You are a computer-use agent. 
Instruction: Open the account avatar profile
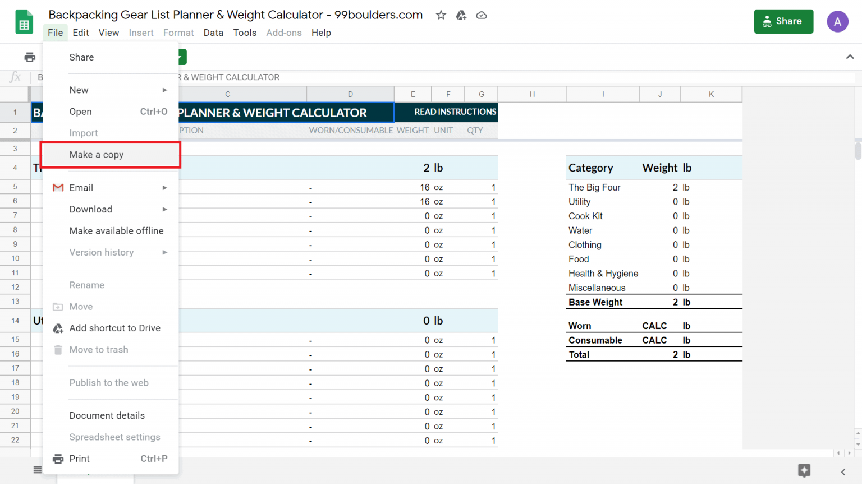pos(837,22)
